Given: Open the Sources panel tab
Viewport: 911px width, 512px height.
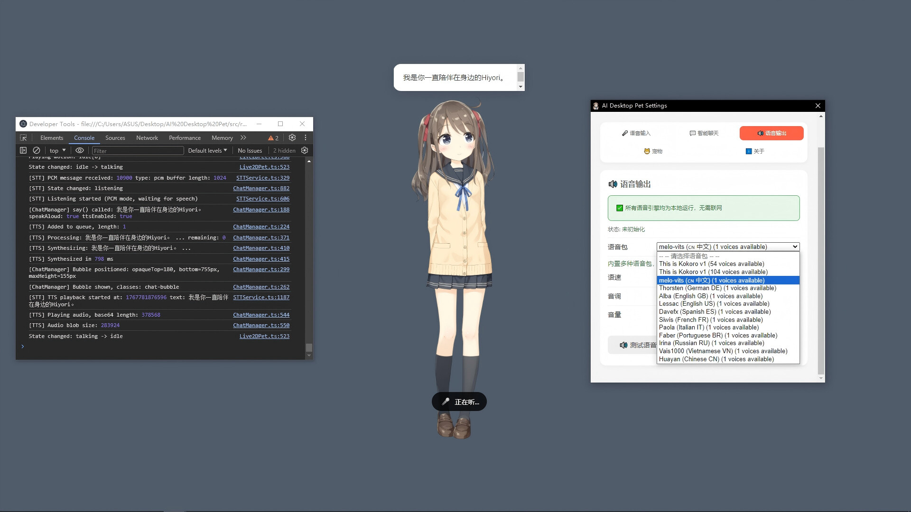Looking at the screenshot, I should pos(115,137).
